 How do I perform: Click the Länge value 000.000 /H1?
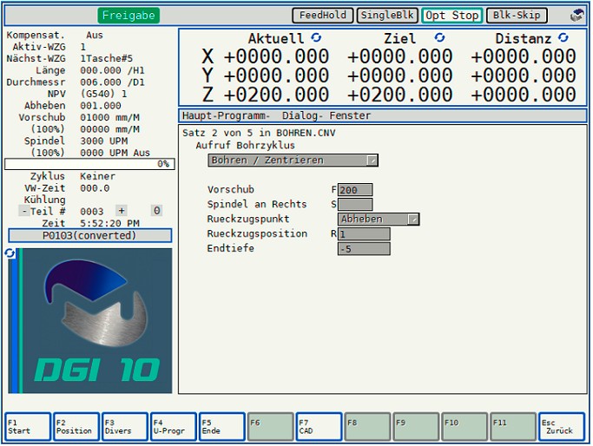click(112, 70)
